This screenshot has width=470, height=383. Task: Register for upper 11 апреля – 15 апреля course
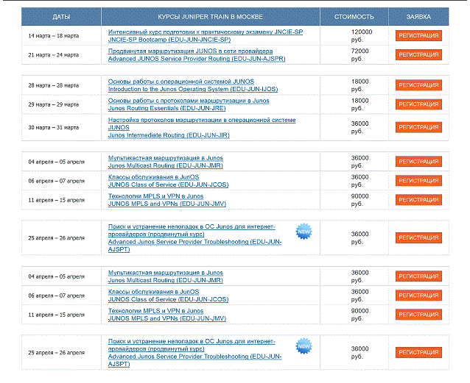(x=418, y=200)
